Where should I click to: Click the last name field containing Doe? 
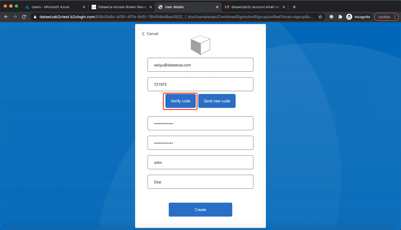(200, 182)
